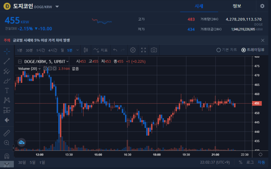Click the mini price sparkline chart

tap(102, 21)
